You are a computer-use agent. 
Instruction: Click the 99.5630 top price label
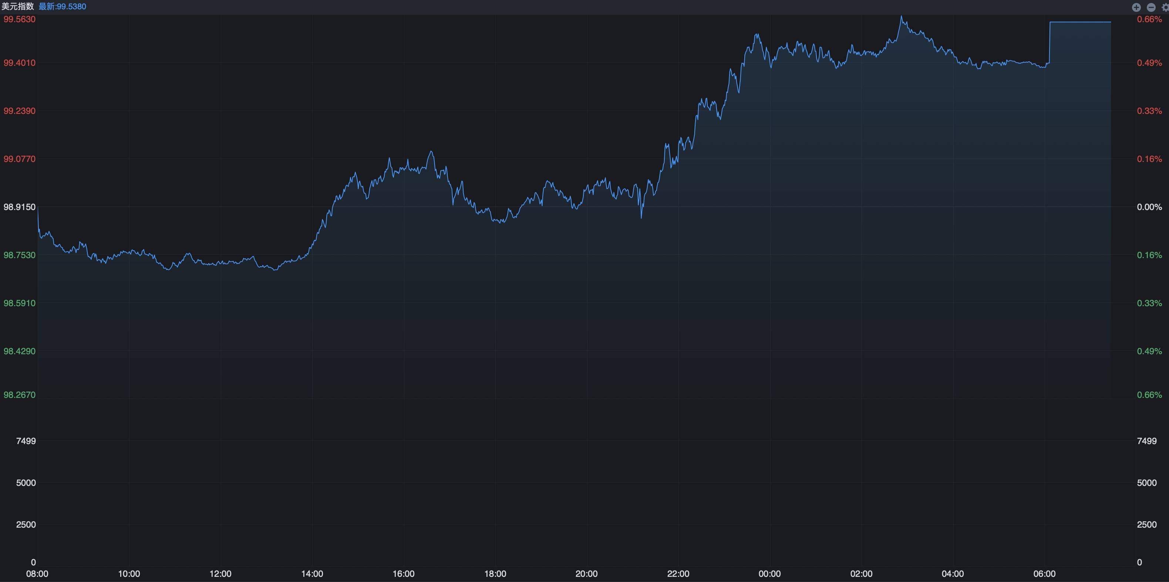(x=20, y=19)
